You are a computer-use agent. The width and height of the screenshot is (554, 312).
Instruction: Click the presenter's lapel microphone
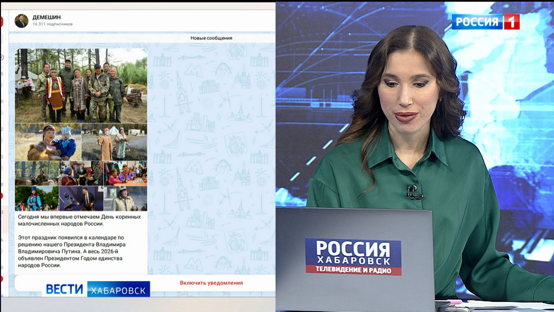click(x=413, y=192)
